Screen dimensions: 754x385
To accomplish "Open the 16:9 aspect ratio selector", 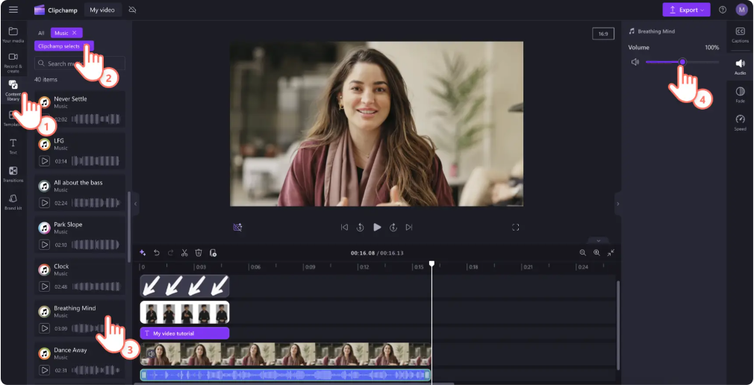I will (x=602, y=34).
